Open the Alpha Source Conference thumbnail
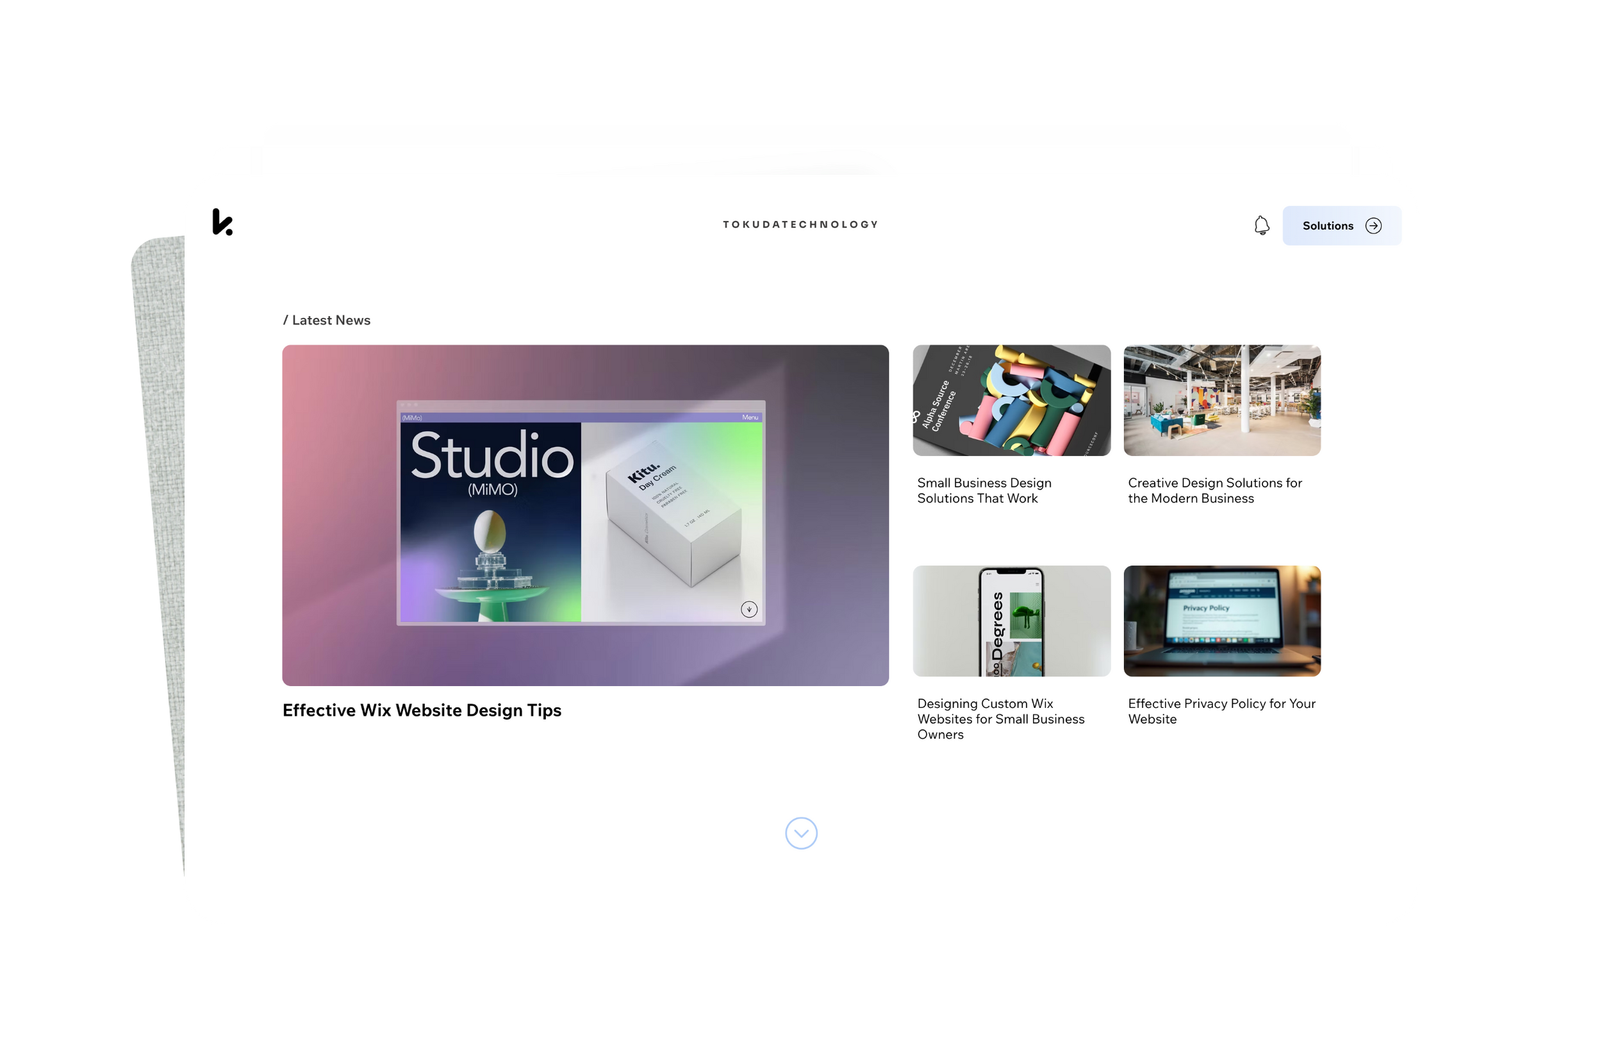Viewport: 1602px width, 1047px height. click(1011, 401)
